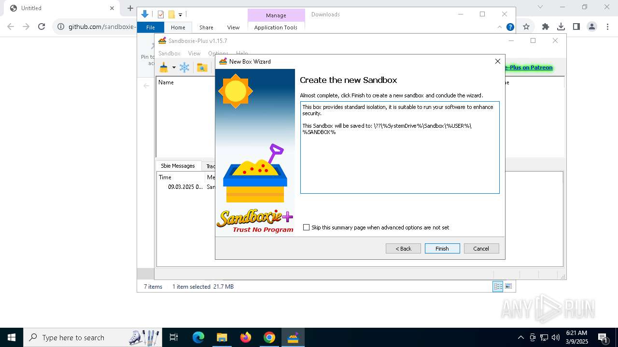Open a new Chrome tab

130,8
